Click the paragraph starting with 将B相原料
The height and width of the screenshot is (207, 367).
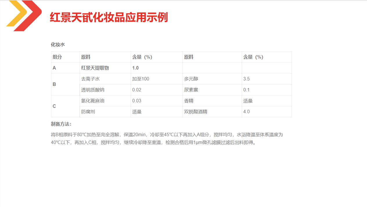tap(167, 138)
